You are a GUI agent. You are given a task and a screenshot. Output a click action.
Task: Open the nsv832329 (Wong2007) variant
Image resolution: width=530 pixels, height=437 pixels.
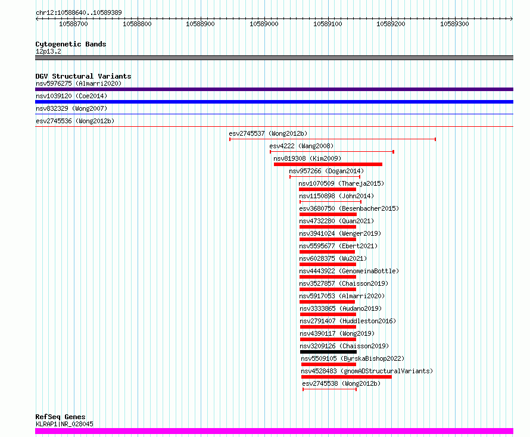[x=71, y=108]
